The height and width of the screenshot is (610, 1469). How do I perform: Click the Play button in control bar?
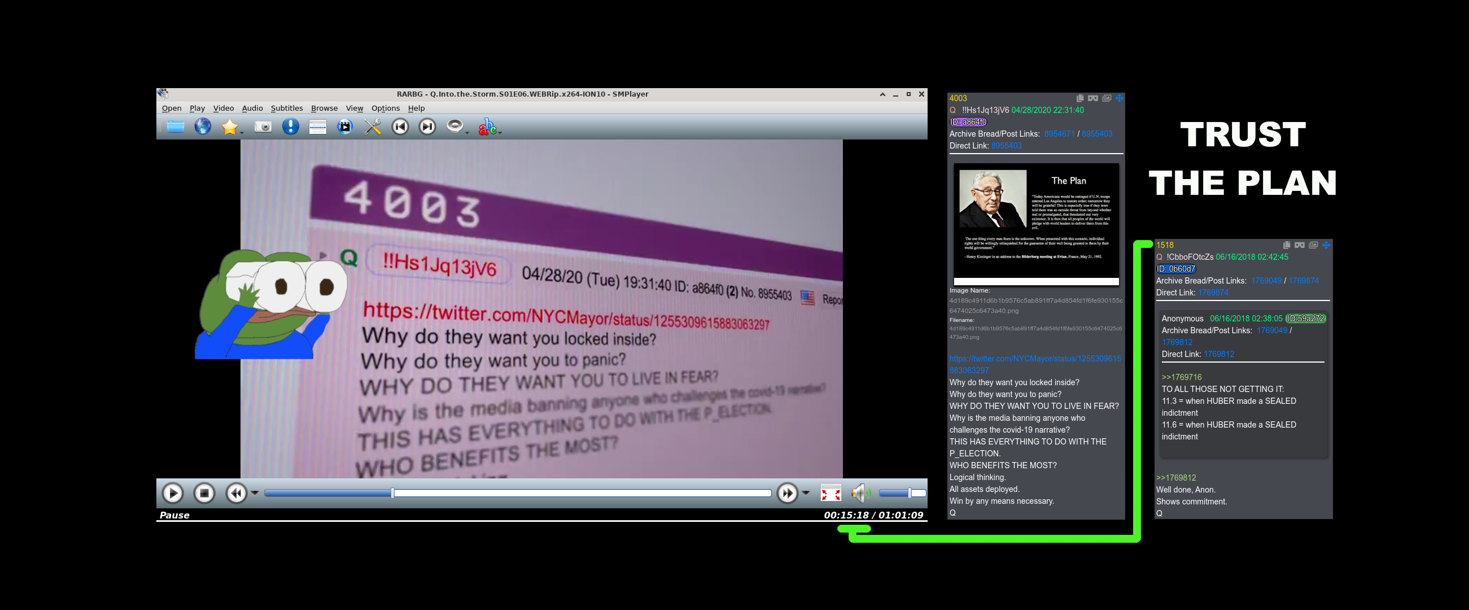173,493
